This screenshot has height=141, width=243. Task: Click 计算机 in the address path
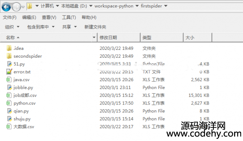[47, 6]
